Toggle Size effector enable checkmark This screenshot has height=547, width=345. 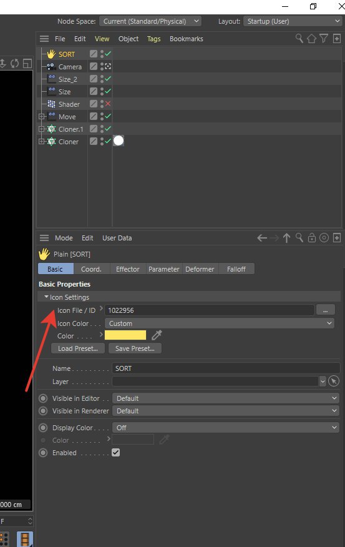[x=108, y=91]
